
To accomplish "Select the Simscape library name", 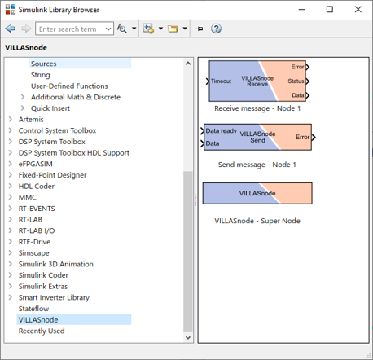I will 34,253.
